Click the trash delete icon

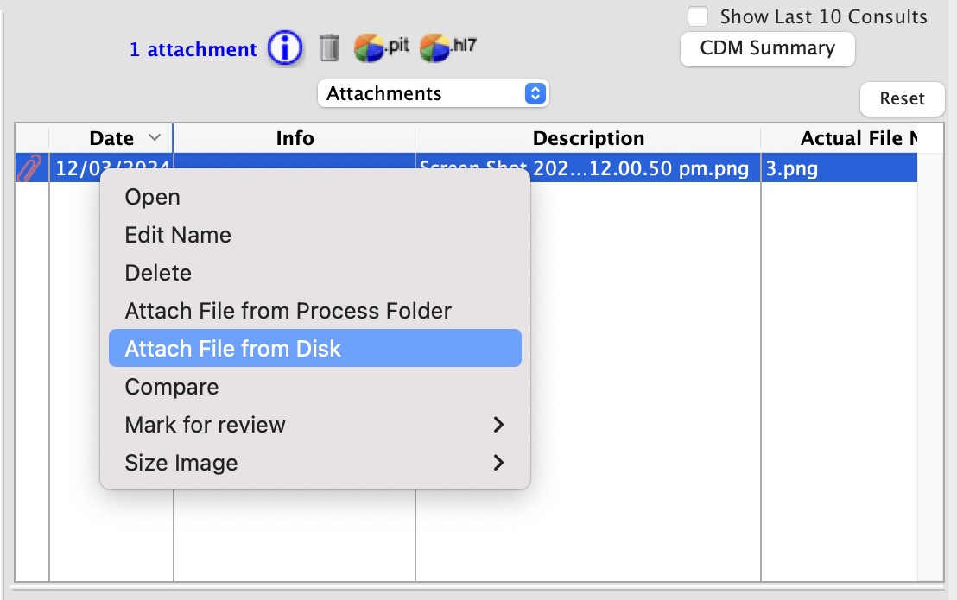328,49
